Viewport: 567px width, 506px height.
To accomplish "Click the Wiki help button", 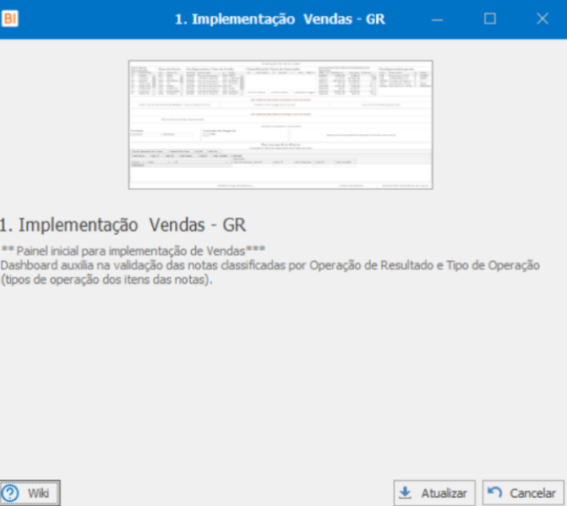I will click(30, 492).
